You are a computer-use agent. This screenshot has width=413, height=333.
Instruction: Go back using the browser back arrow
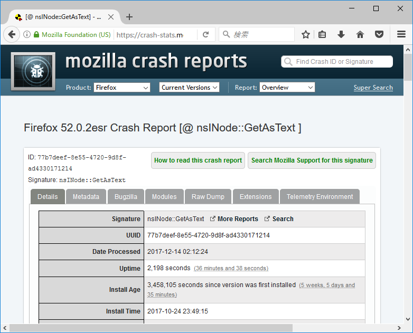click(x=12, y=34)
